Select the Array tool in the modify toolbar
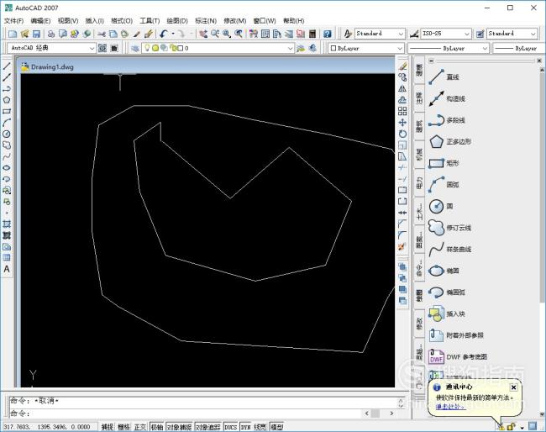The height and width of the screenshot is (432, 546). 402,111
